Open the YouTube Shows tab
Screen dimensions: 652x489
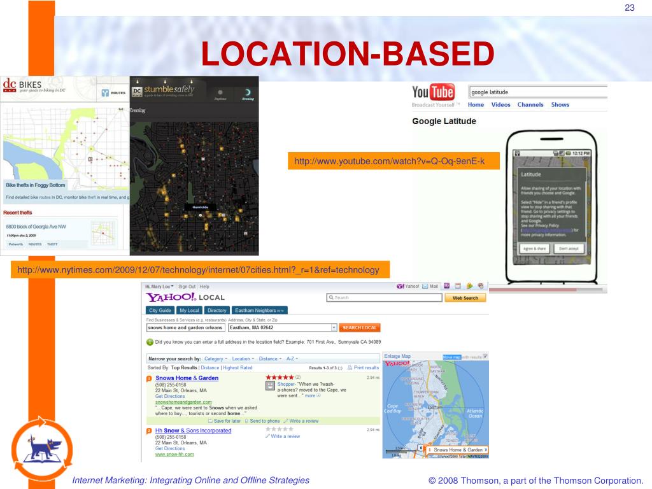click(560, 105)
